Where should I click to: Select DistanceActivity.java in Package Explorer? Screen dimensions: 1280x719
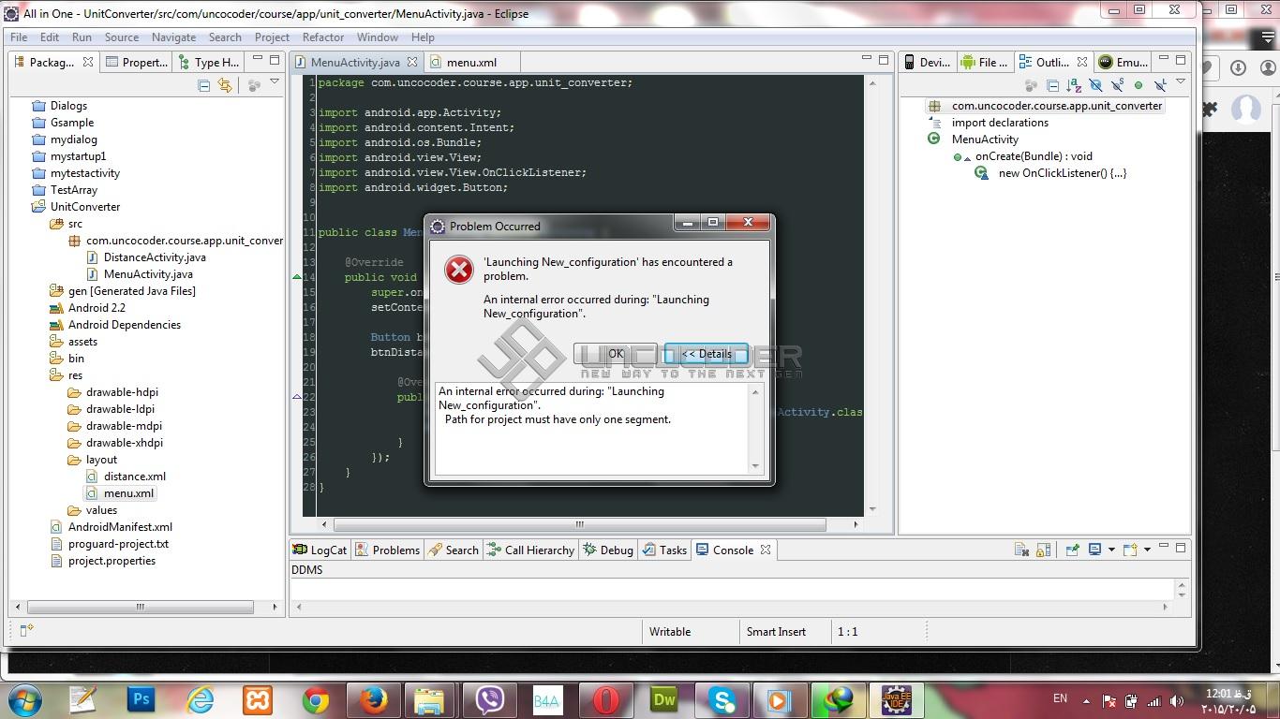click(155, 257)
